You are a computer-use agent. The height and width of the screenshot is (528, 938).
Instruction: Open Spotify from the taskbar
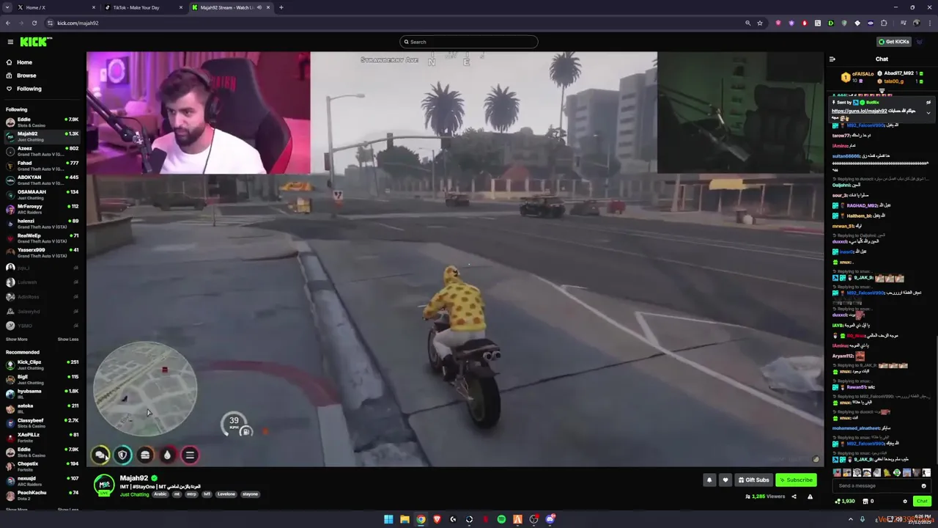[501, 519]
